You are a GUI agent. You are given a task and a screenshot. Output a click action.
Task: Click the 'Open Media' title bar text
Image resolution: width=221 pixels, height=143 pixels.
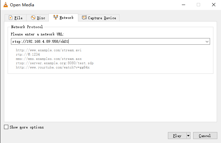pyautogui.click(x=22, y=5)
